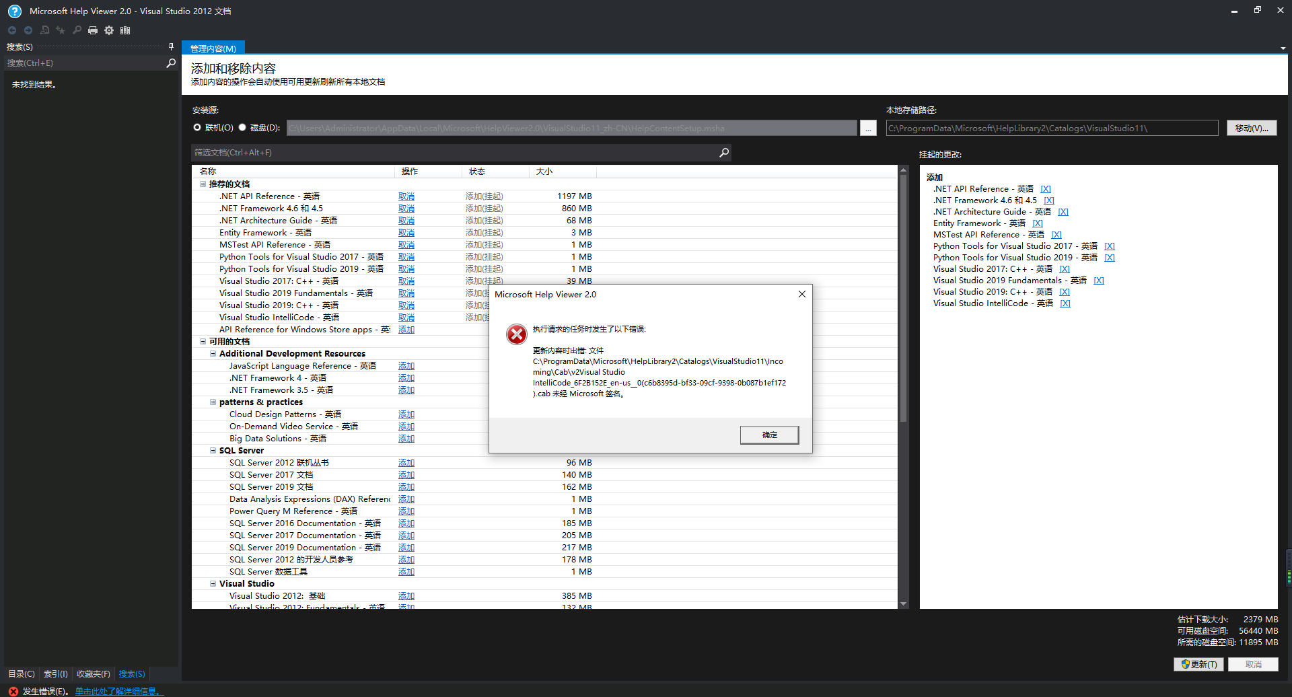This screenshot has height=697, width=1292.
Task: Click the 单击此处了解详细信息 error link
Action: click(x=117, y=690)
